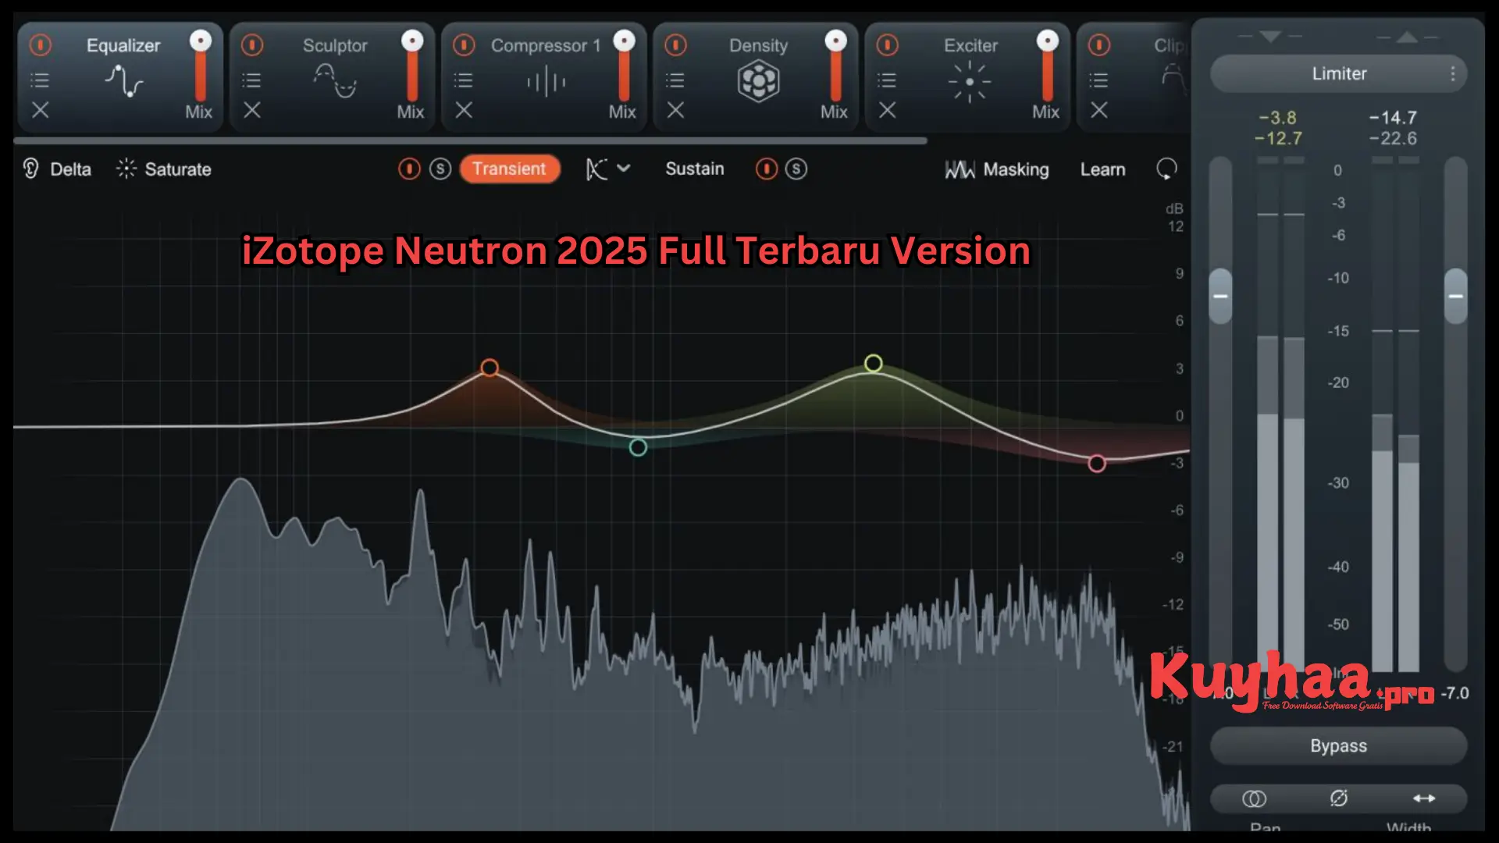Click the circular arrow icon beside Learn
1499x843 pixels.
pos(1166,169)
